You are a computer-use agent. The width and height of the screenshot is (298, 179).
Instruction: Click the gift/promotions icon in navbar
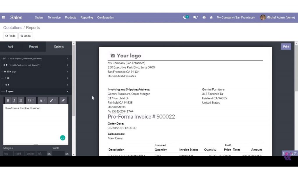pos(204,17)
